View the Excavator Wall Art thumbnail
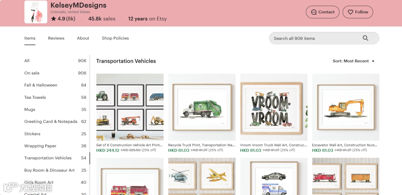The width and height of the screenshot is (402, 195). (345, 107)
